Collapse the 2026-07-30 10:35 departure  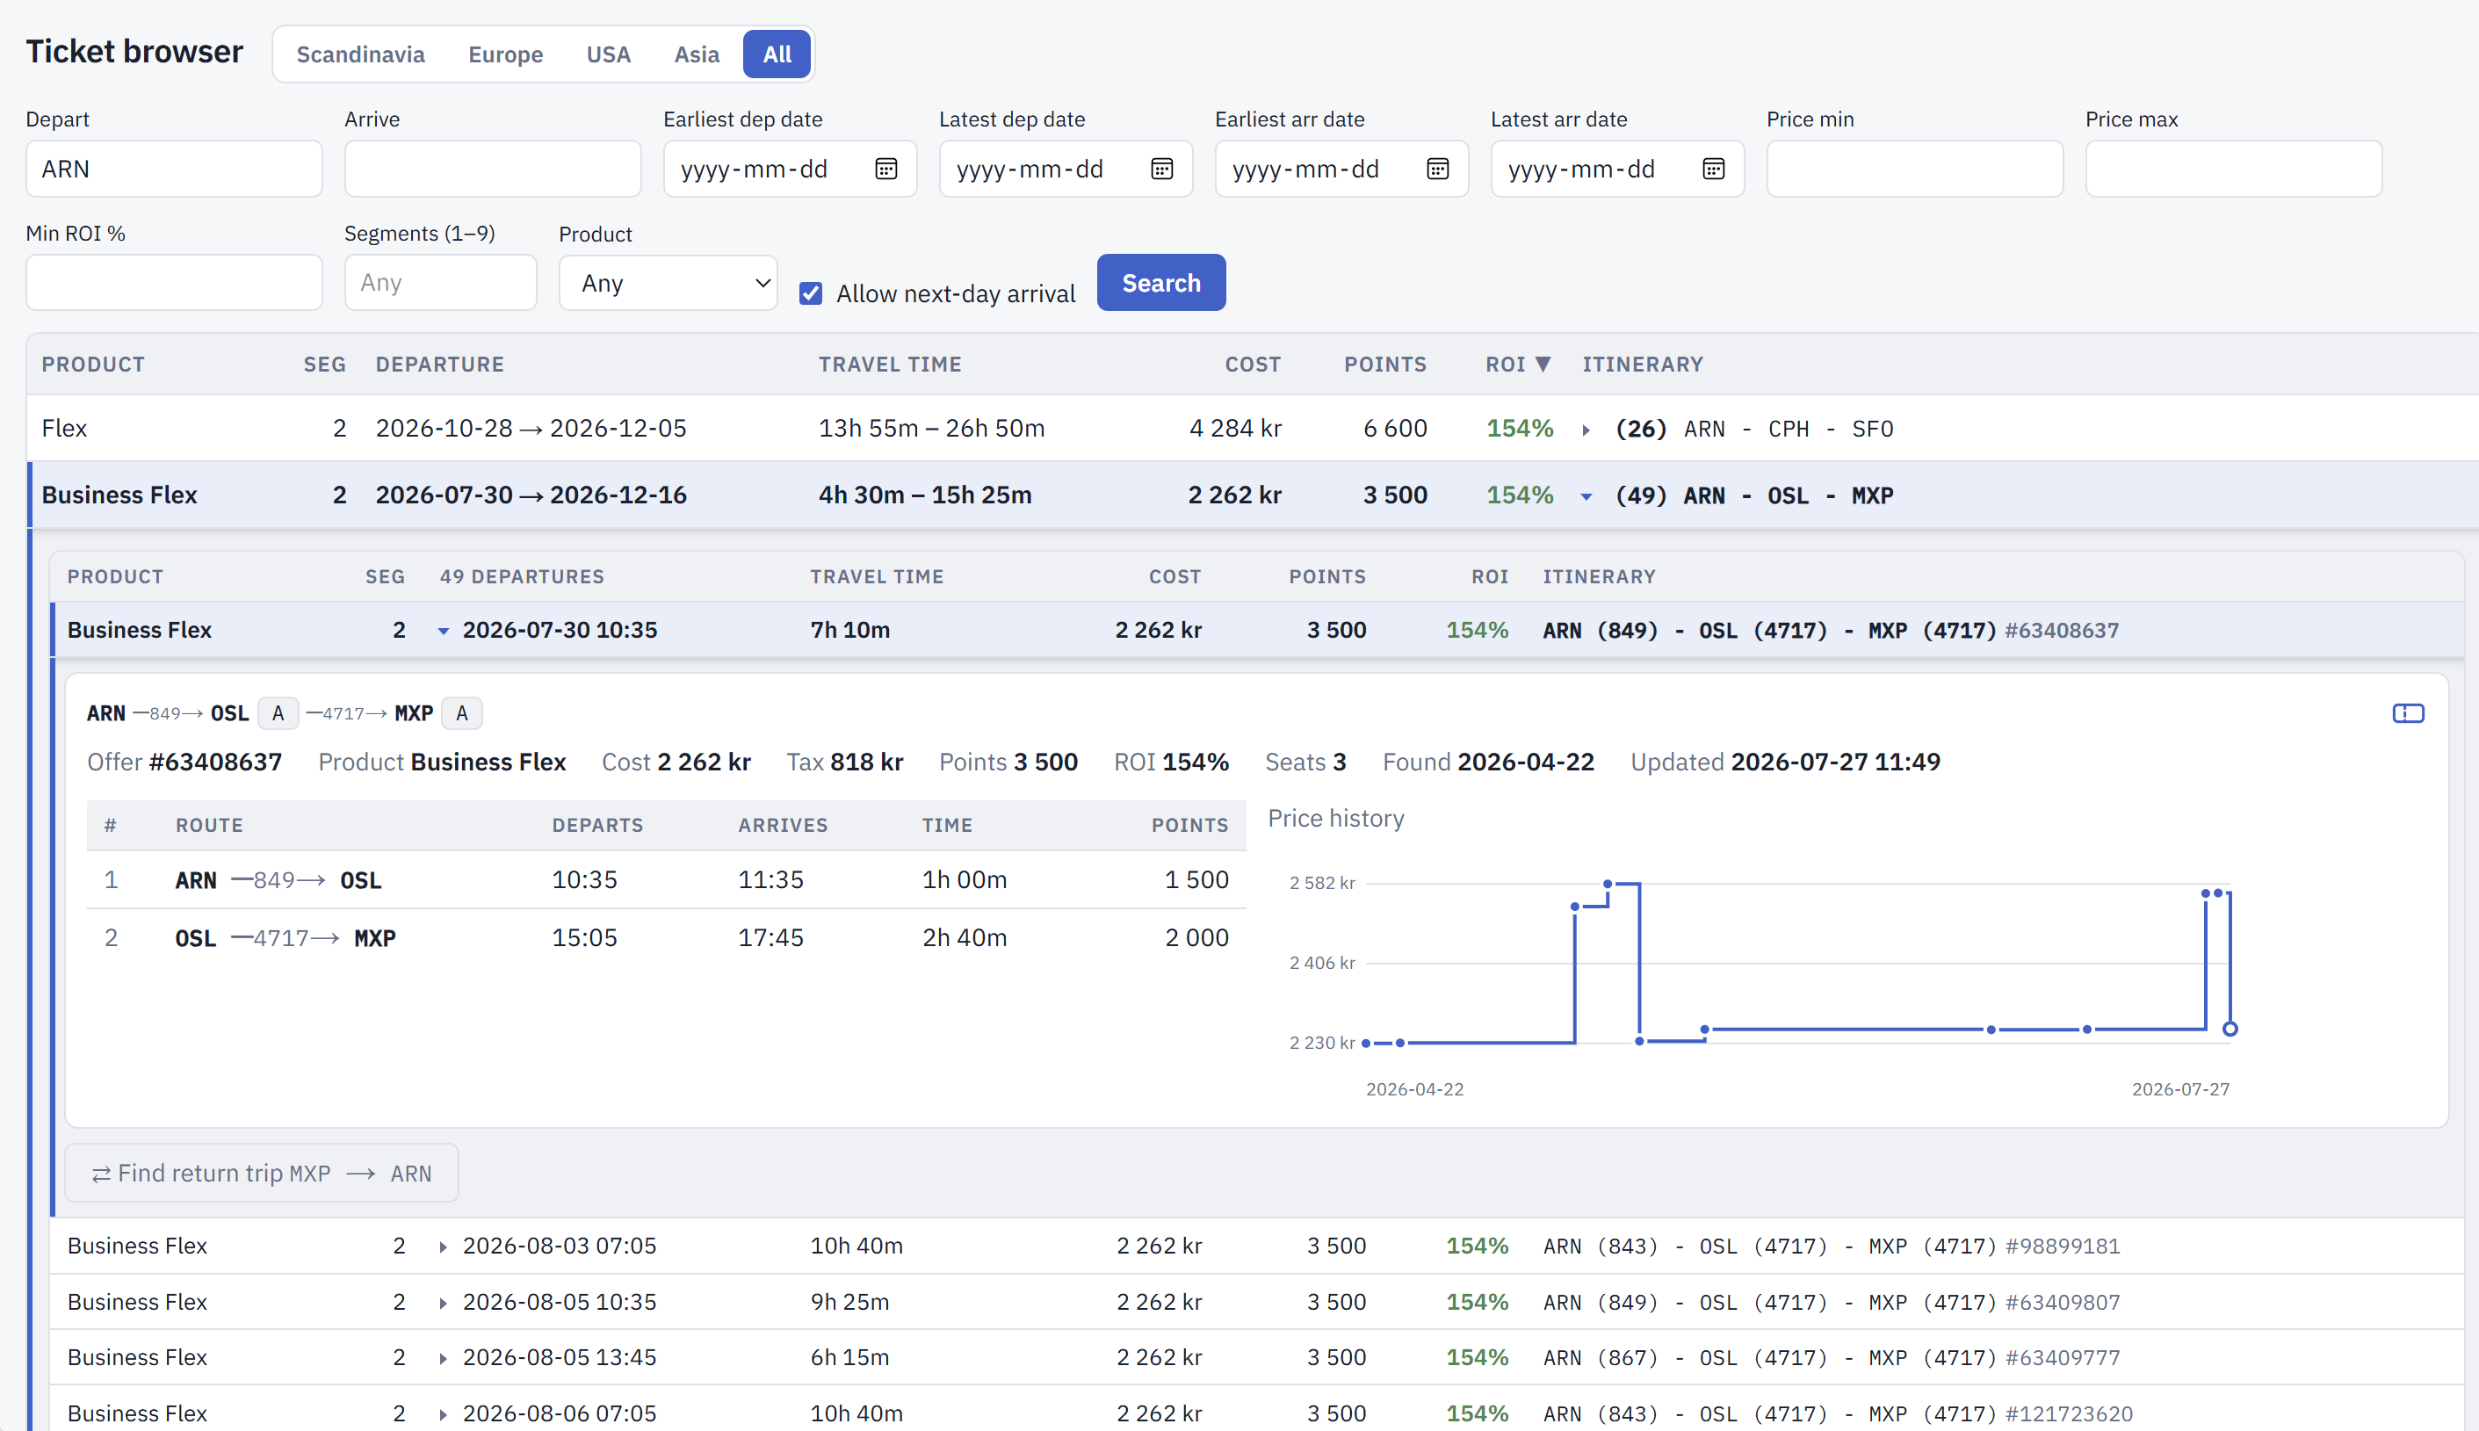tap(443, 631)
